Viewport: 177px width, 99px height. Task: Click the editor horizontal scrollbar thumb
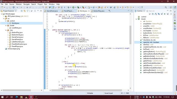[x=87, y=90]
